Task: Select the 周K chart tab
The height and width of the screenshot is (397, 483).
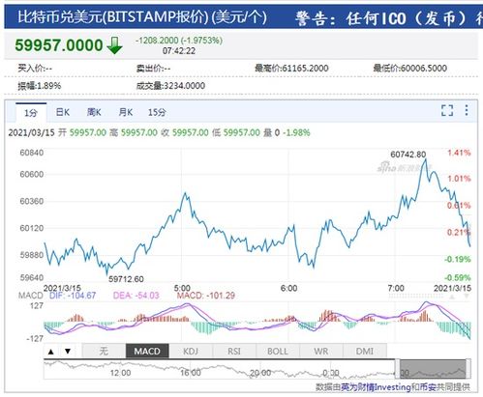Action: click(94, 112)
